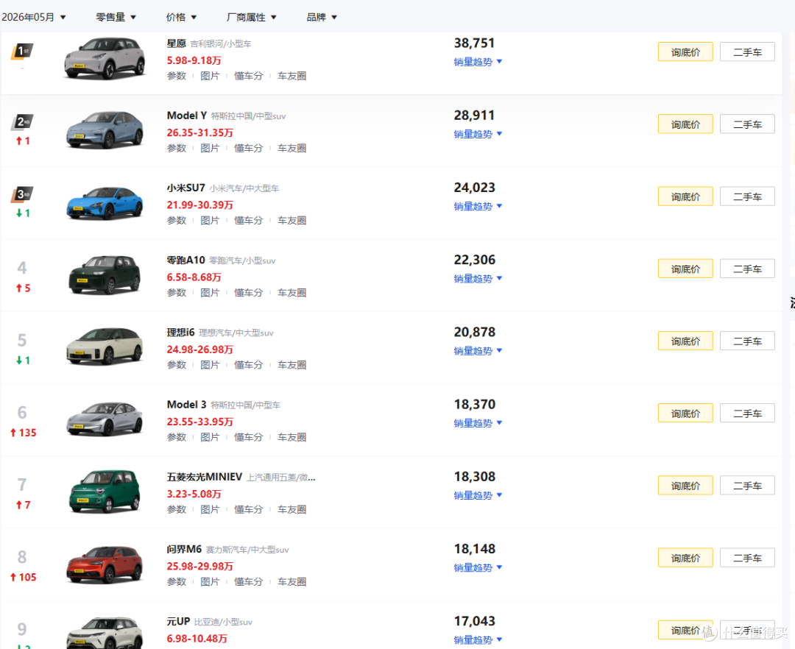Image resolution: width=795 pixels, height=649 pixels.
Task: Click 二手车 for 五菱宏光MINIEV
Action: pos(747,486)
